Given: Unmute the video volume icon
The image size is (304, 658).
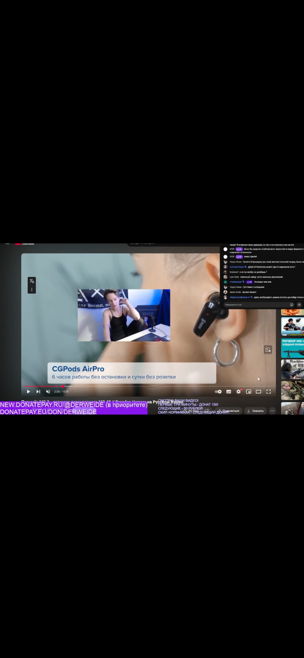Looking at the screenshot, I should (x=48, y=391).
